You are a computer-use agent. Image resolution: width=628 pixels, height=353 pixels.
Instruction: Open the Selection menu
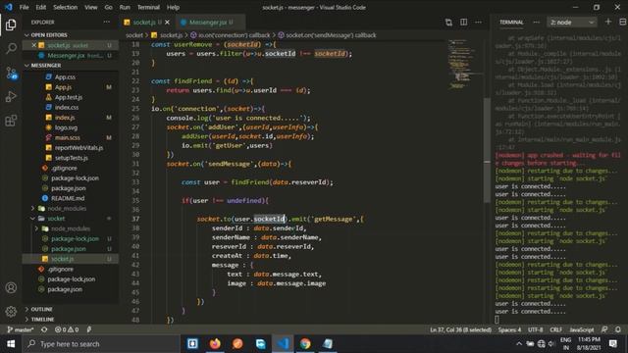pos(66,7)
